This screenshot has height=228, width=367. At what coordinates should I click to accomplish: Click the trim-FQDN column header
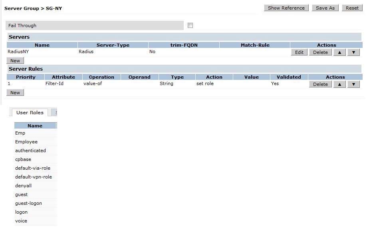[x=184, y=45]
